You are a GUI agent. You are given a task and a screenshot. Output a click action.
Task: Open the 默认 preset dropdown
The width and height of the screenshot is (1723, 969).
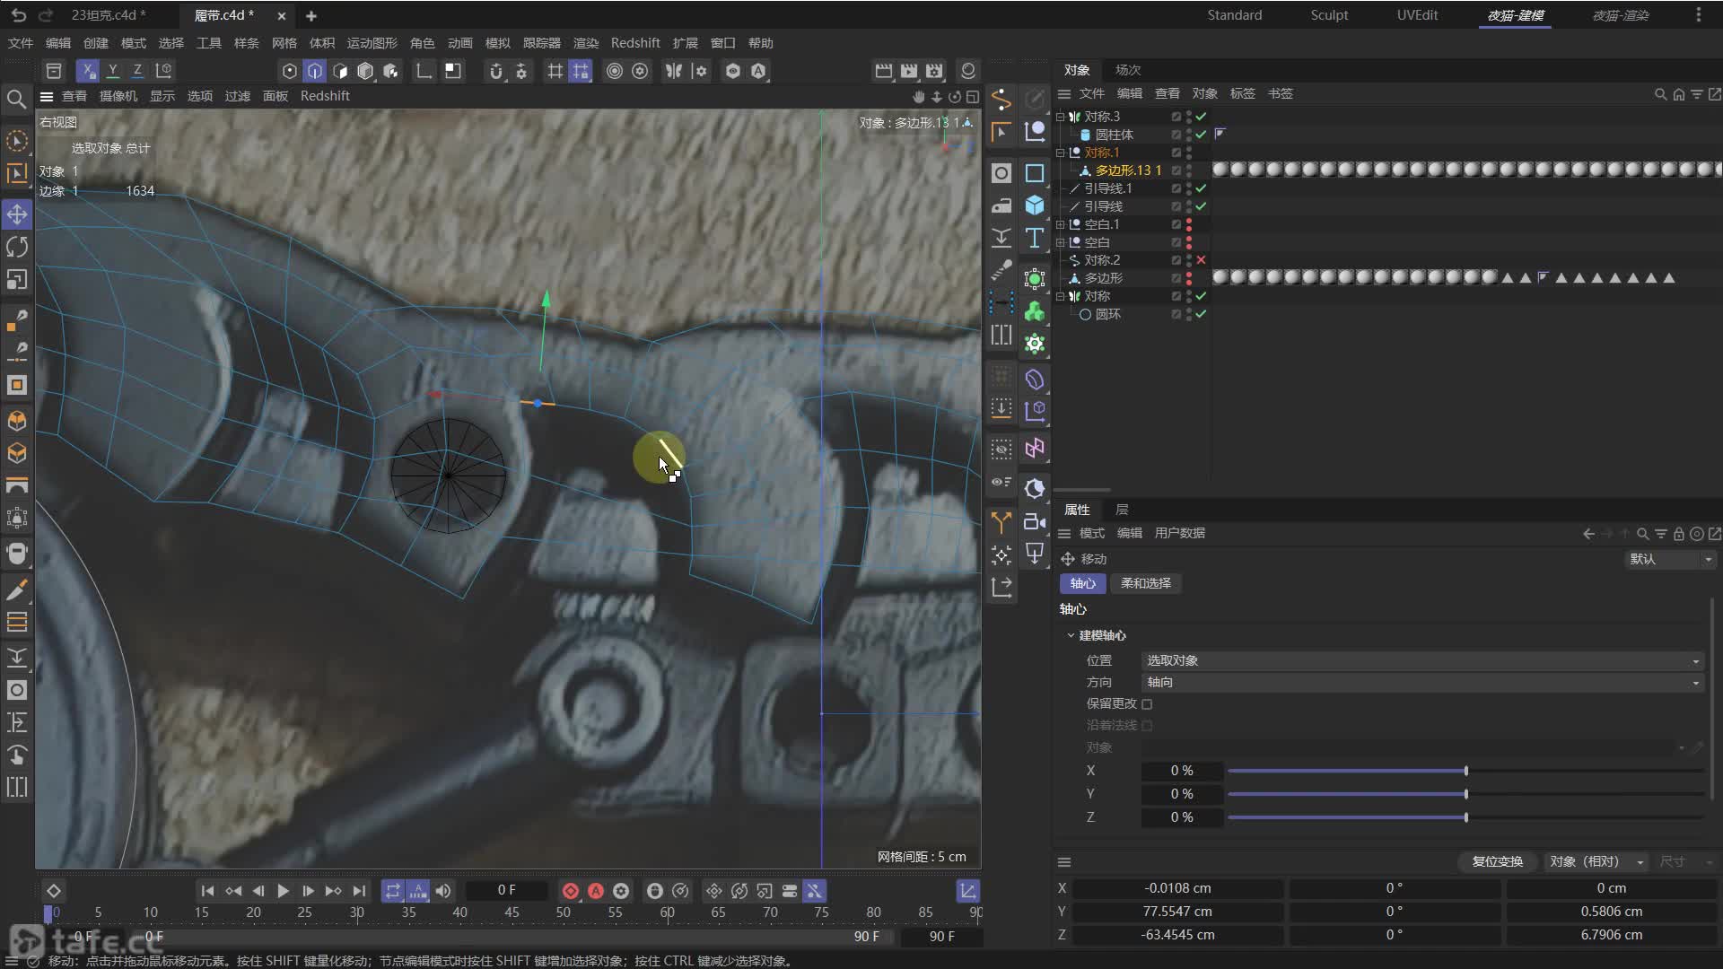(1670, 559)
